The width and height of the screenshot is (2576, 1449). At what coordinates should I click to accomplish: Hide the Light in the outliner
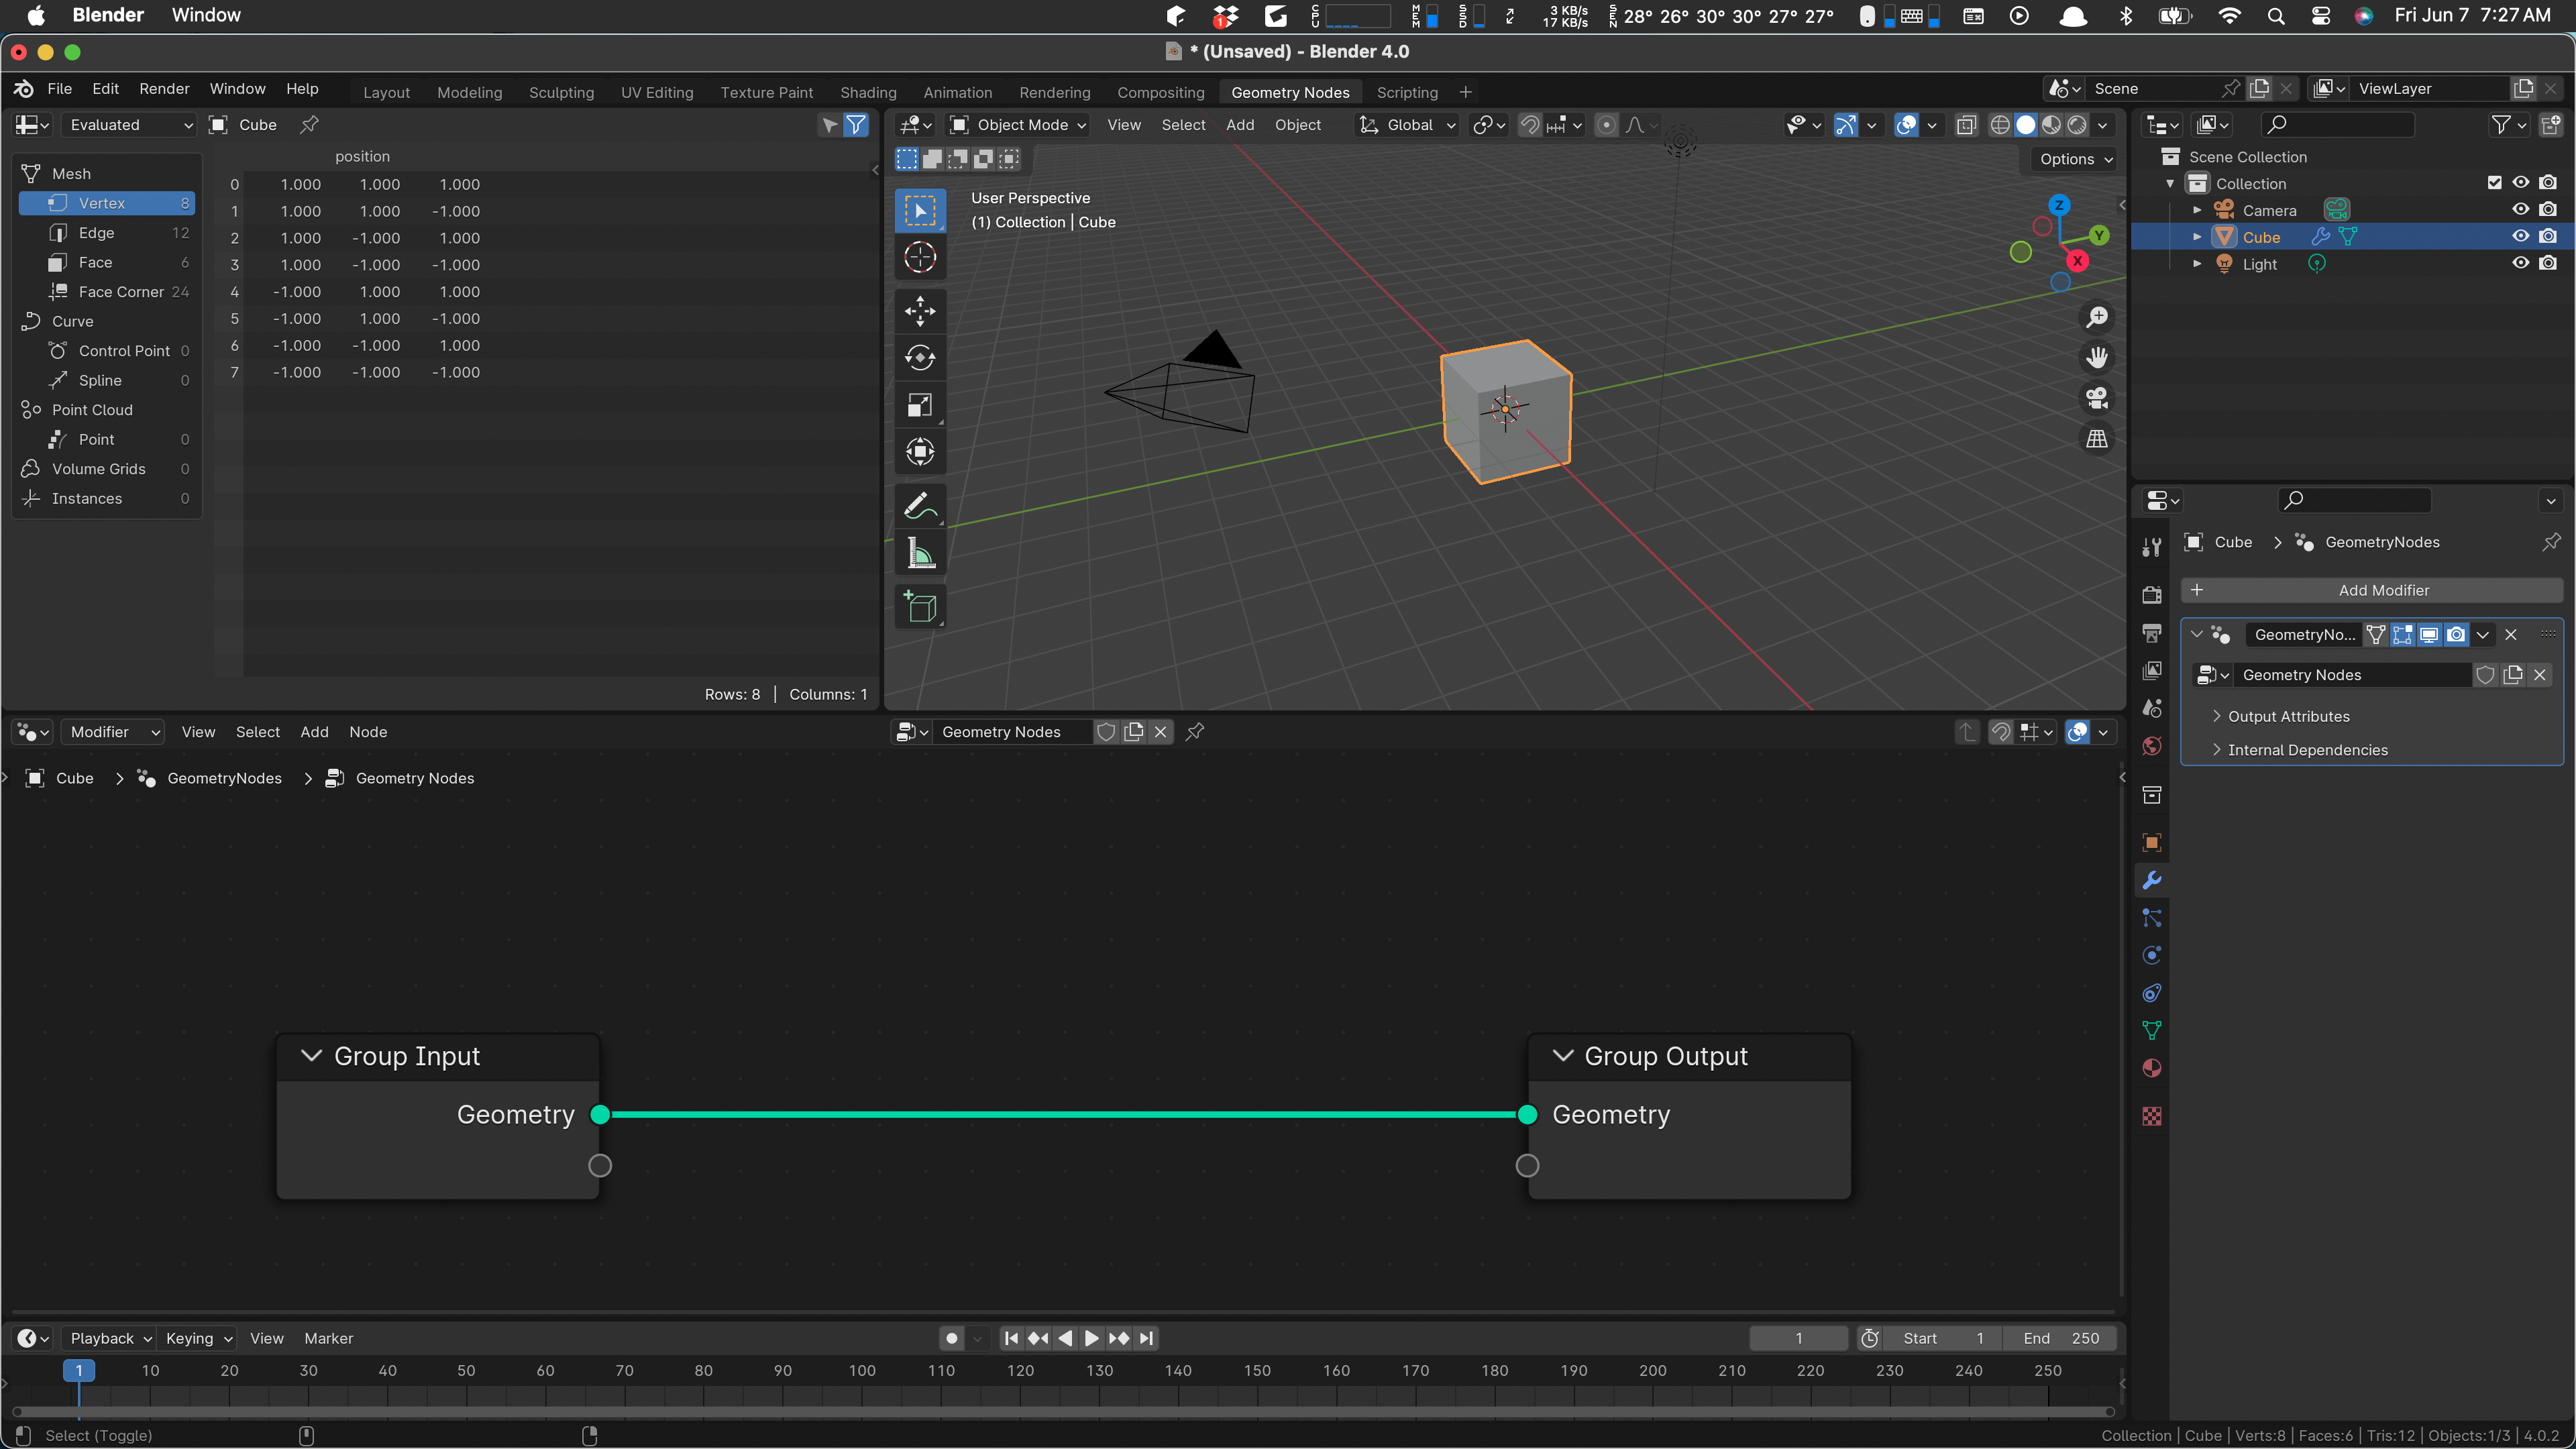(2520, 263)
